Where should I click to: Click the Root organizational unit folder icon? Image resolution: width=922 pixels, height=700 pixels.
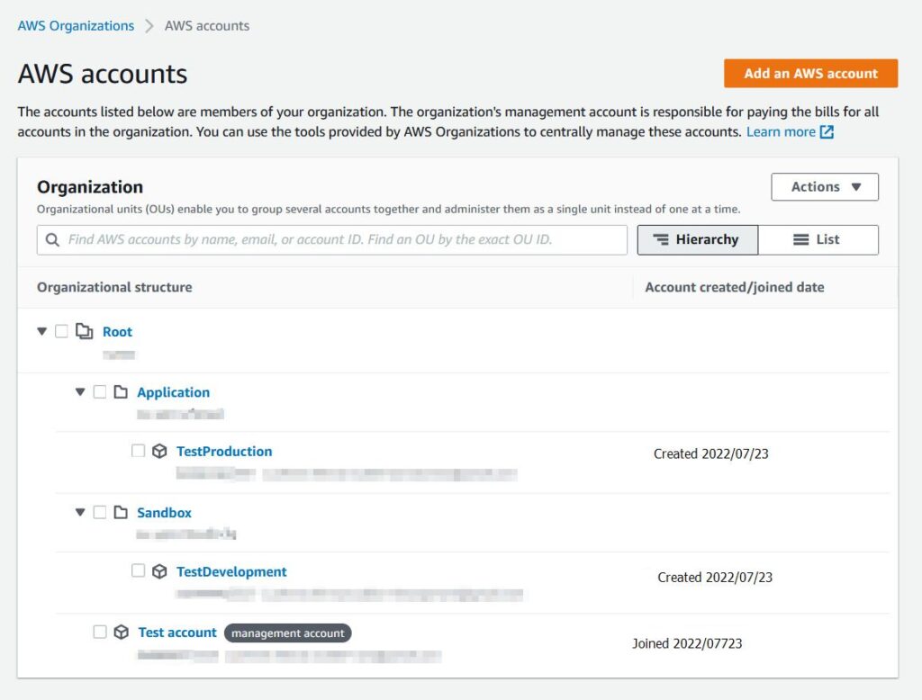coord(84,331)
